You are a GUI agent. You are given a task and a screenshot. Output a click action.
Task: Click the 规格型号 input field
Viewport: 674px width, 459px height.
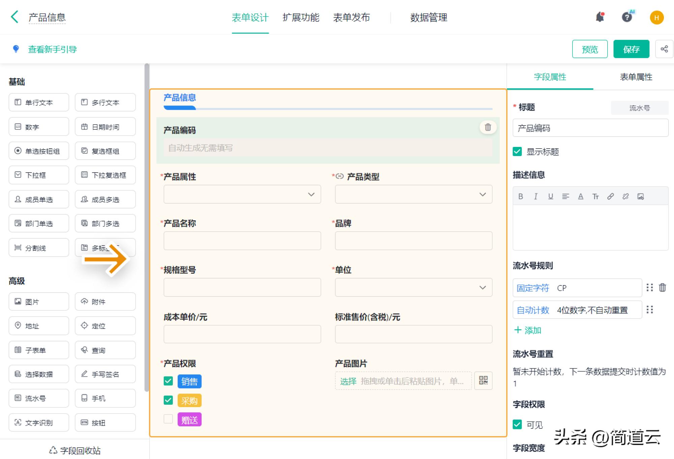pos(242,287)
